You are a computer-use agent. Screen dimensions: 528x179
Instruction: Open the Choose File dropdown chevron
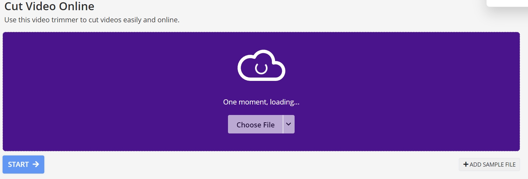289,124
